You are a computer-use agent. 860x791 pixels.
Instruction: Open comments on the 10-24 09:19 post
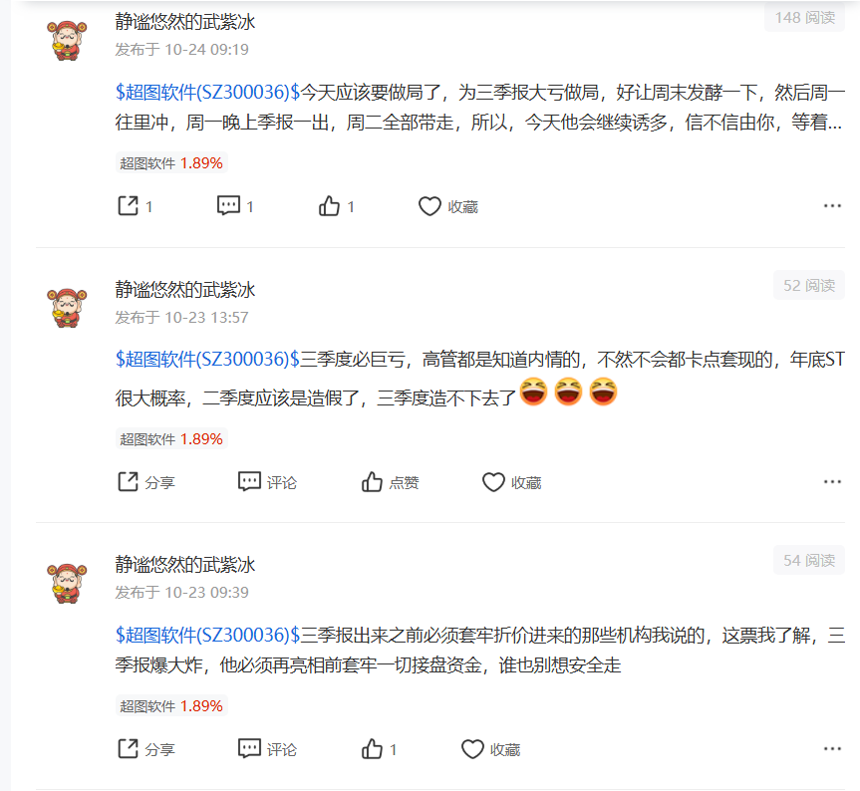pos(235,206)
